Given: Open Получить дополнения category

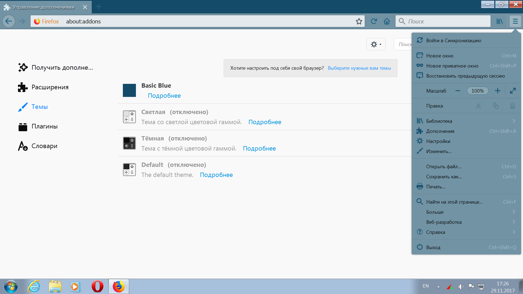Looking at the screenshot, I should coord(56,68).
